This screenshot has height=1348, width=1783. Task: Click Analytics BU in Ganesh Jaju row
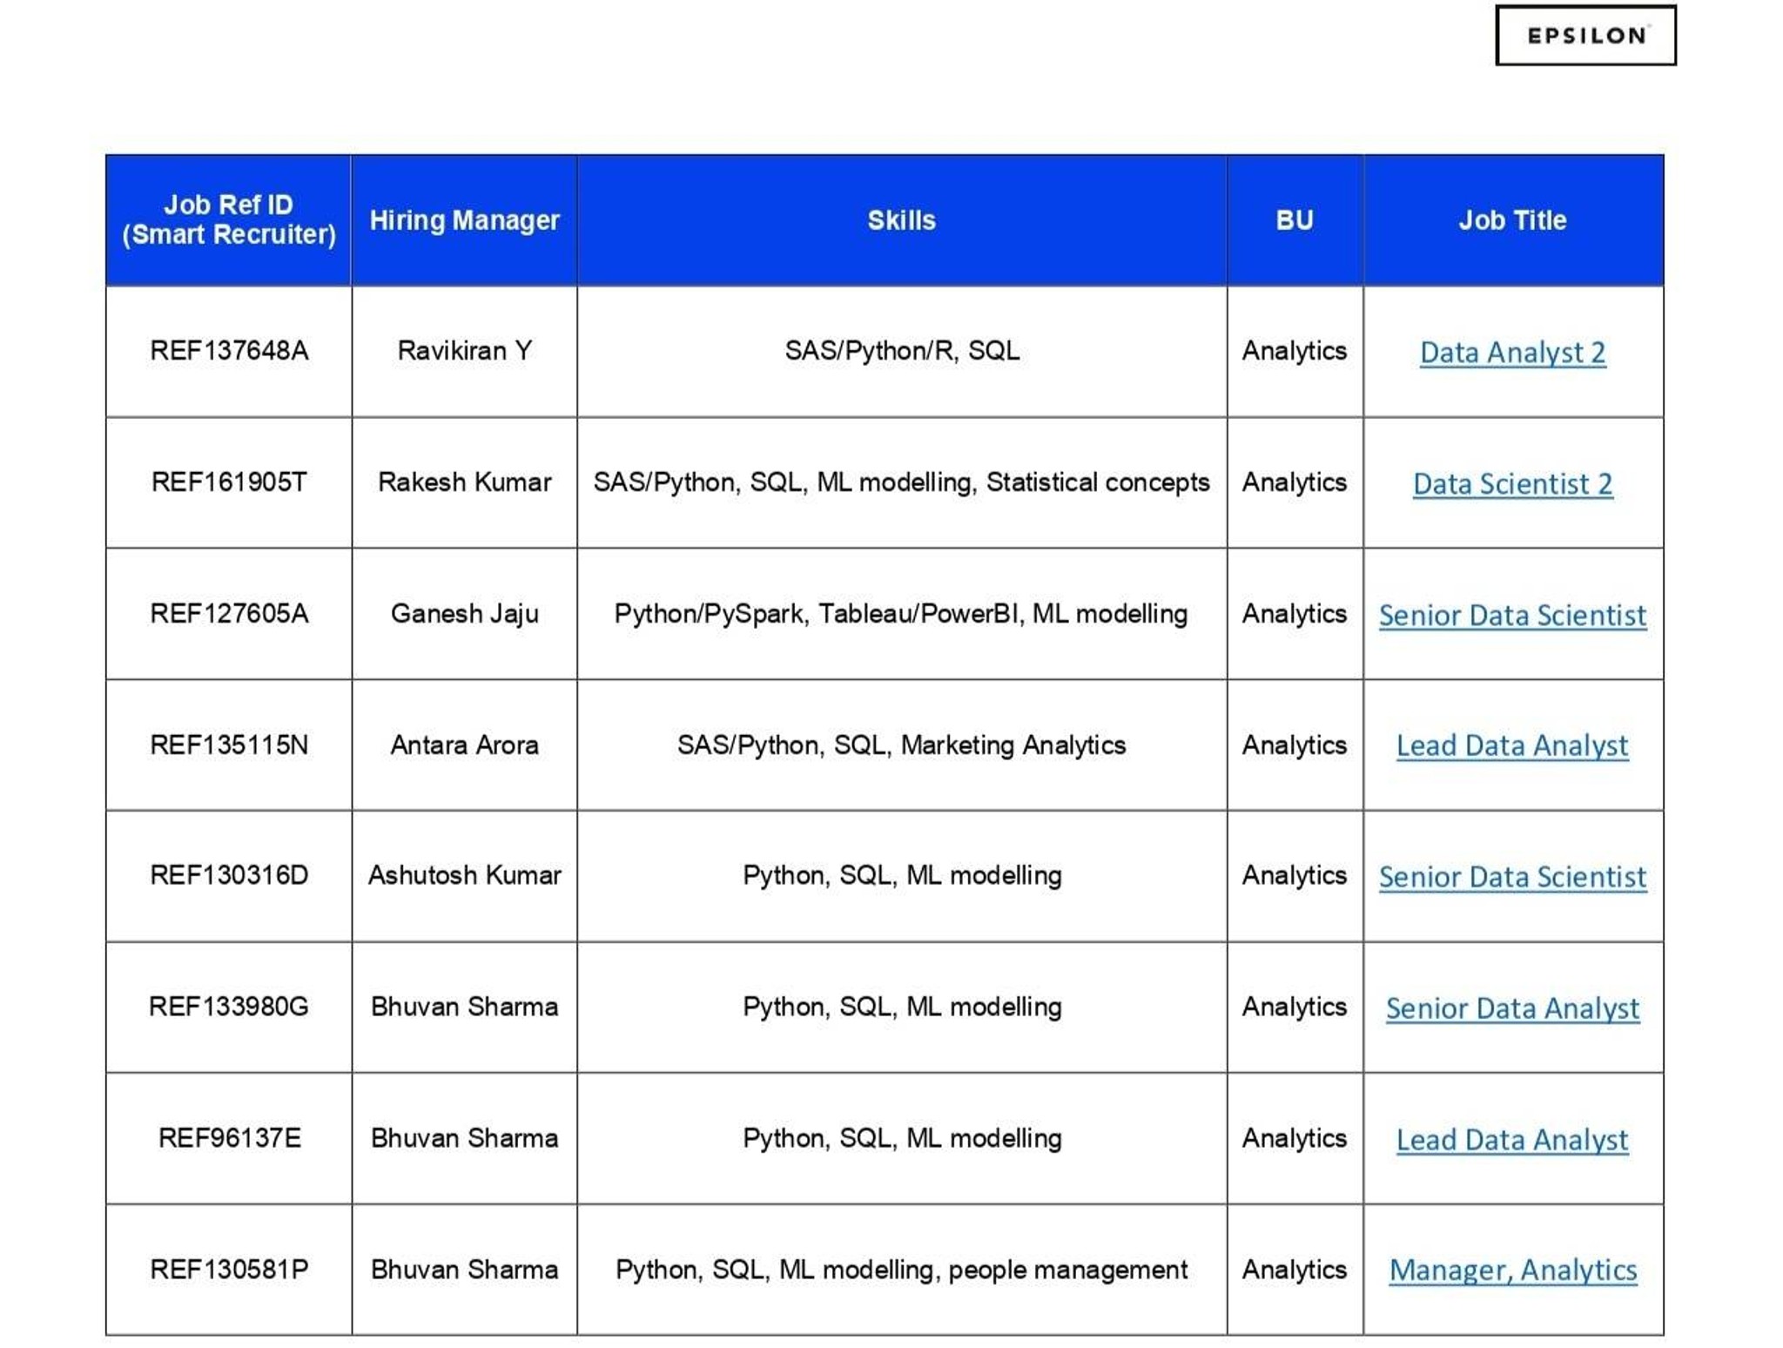pos(1295,613)
